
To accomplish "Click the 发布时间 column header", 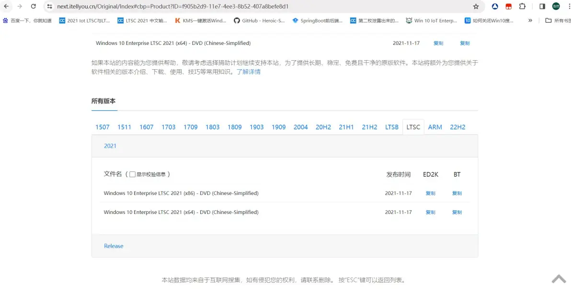I will click(399, 175).
